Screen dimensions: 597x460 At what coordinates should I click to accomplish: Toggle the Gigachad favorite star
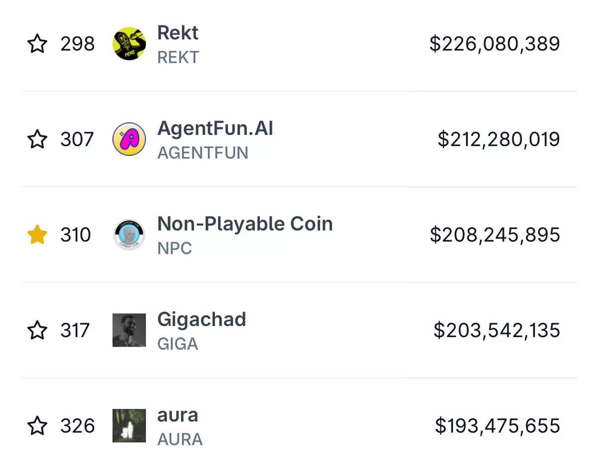37,330
